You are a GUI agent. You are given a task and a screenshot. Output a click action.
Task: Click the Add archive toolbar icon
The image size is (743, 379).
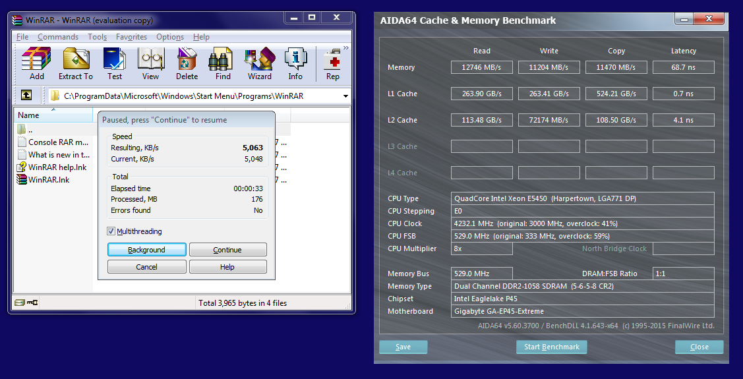coord(36,63)
